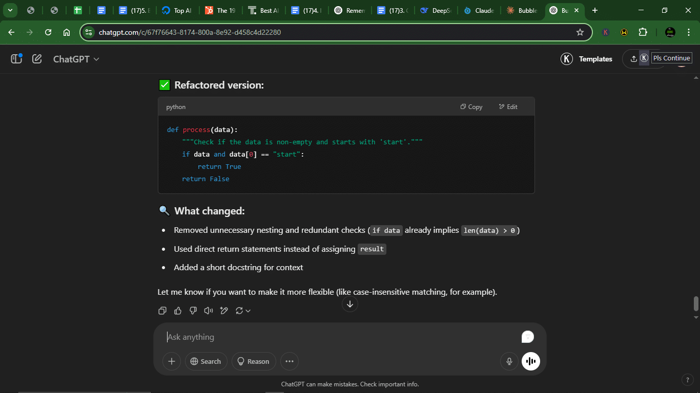Open the Templates button in header
Viewport: 700px width, 393px height.
(587, 59)
